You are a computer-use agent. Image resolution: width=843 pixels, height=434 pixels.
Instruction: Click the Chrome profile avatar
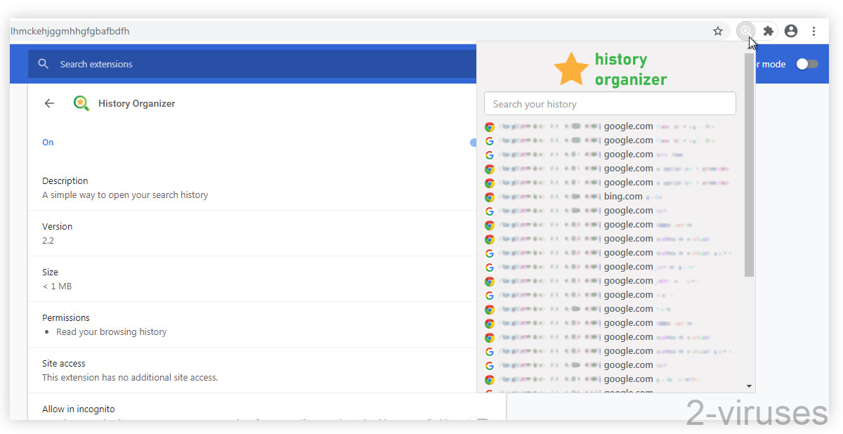pos(790,31)
